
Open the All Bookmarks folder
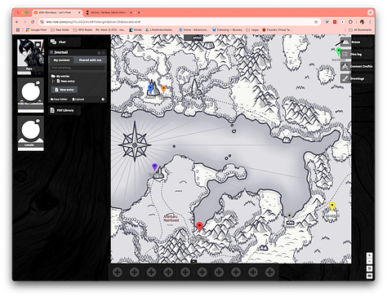pyautogui.click(x=360, y=30)
